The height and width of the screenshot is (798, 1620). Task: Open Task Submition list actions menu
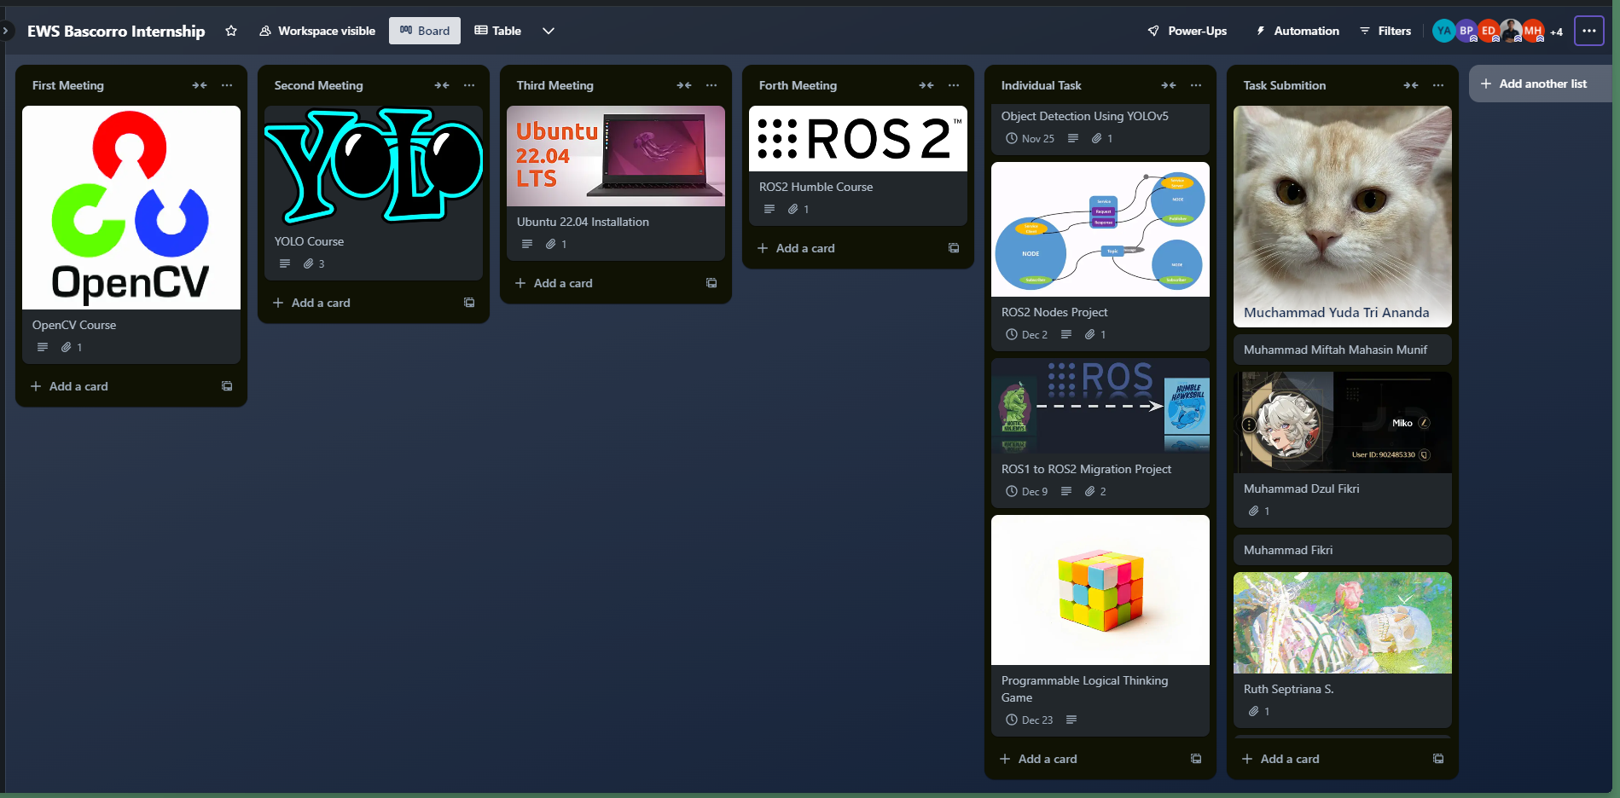(1438, 85)
